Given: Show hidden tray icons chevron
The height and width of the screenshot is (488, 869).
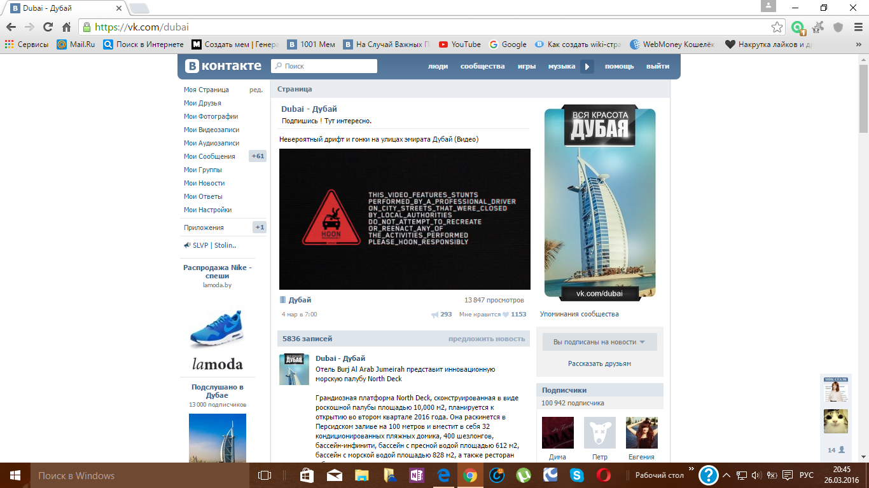Looking at the screenshot, I should pyautogui.click(x=727, y=475).
